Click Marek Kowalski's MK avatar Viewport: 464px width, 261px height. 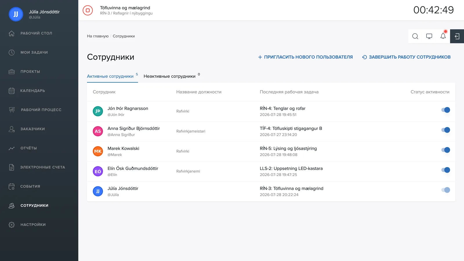98,151
